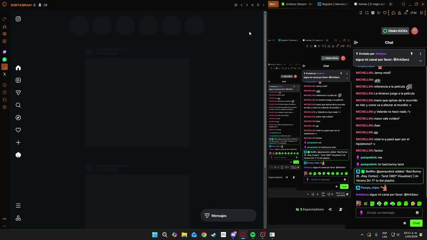Screen dimensions: 427x240
Task: Click the 3 Espectadores viewer count
Action: pyautogui.click(x=310, y=209)
